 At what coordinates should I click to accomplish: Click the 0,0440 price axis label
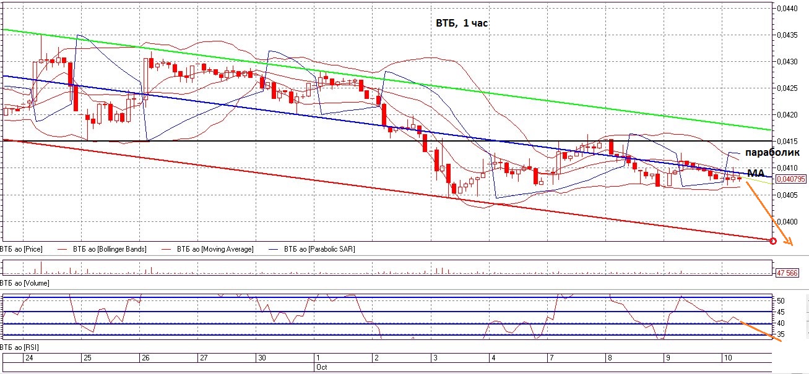(x=787, y=8)
